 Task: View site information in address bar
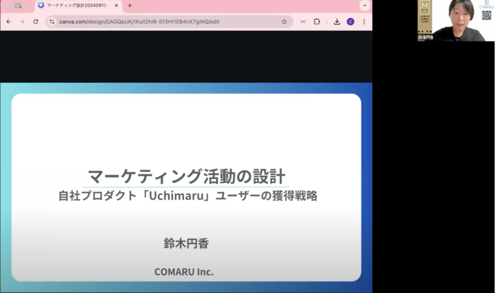tap(52, 22)
